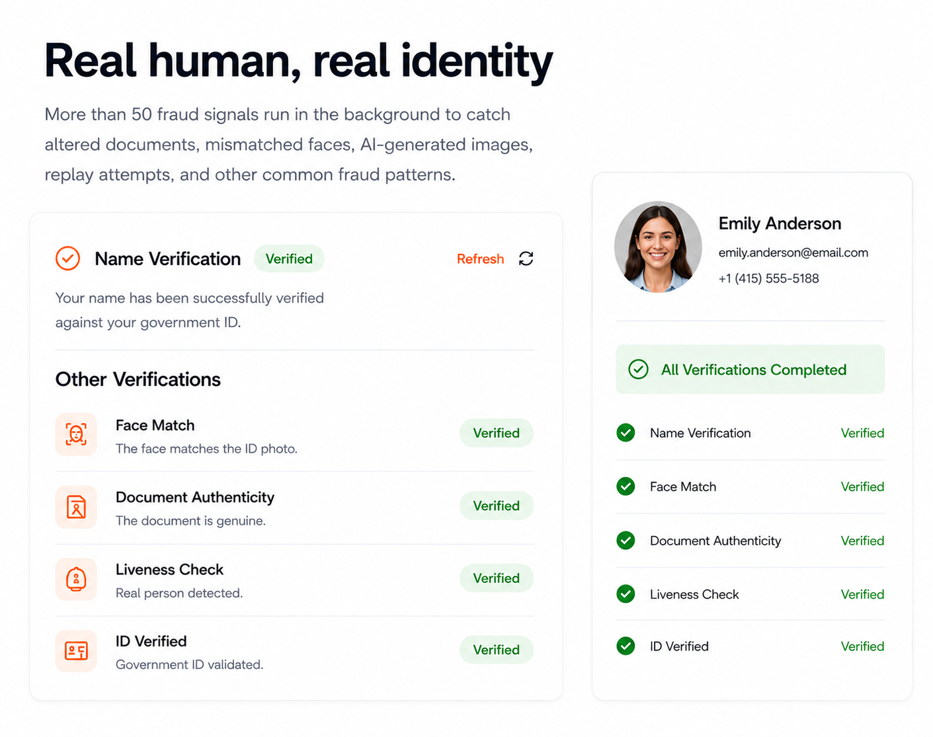Click Verified status for Document Authenticity in profile card
Viewport: 933px width, 737px height.
pos(862,541)
